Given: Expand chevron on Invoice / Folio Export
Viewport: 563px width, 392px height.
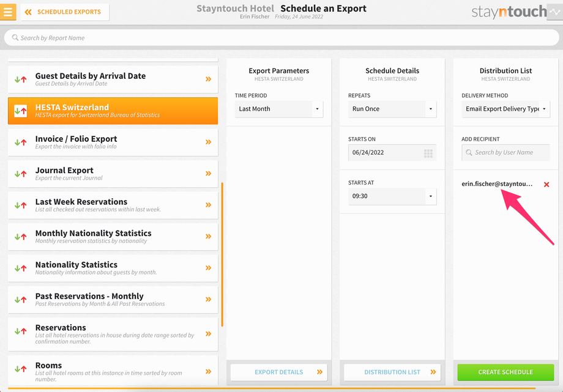Looking at the screenshot, I should click(x=208, y=142).
